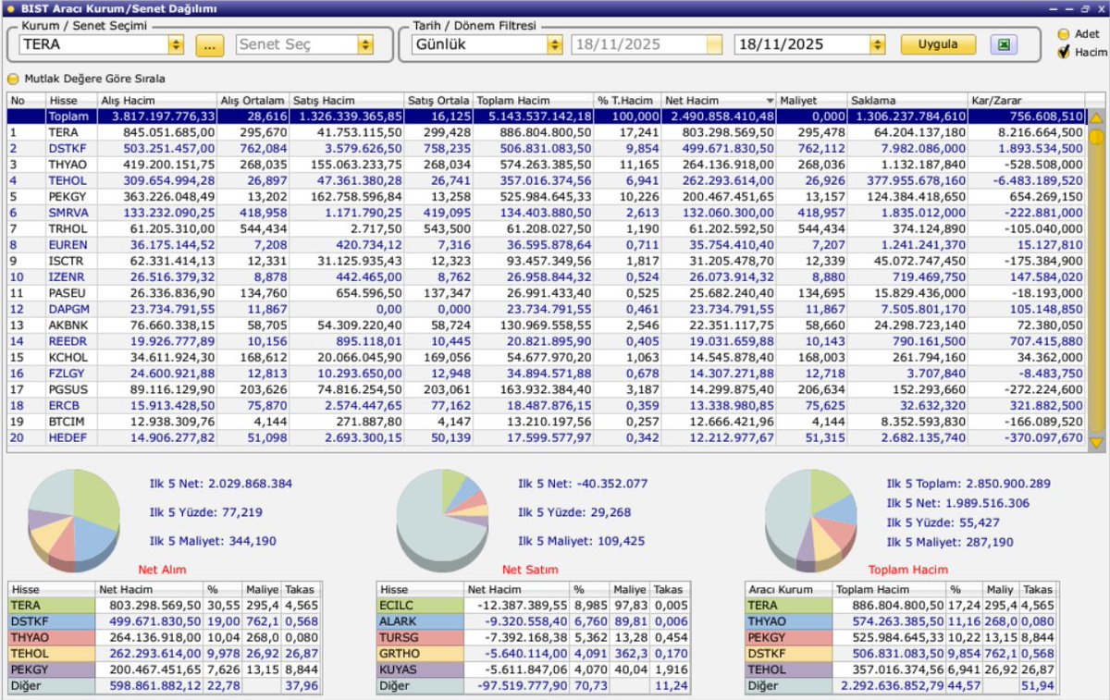
Task: Select EUREN row in main table
Action: tap(546, 244)
